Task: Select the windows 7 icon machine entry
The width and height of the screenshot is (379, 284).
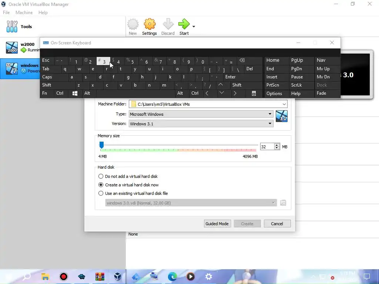Action: coord(20,68)
